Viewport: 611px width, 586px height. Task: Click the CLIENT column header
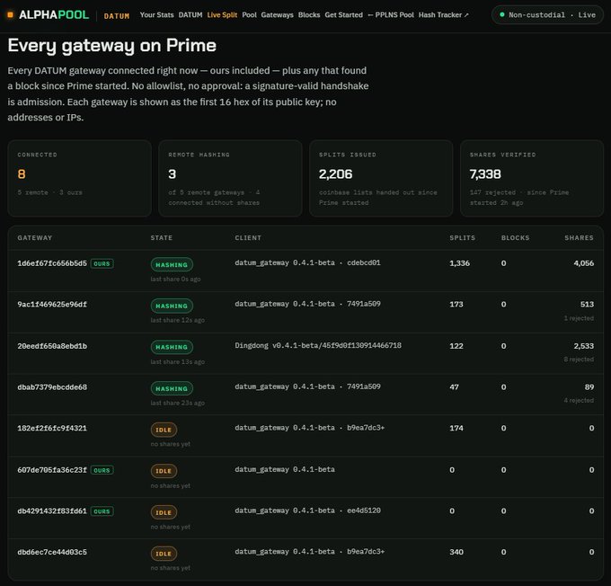tap(248, 238)
